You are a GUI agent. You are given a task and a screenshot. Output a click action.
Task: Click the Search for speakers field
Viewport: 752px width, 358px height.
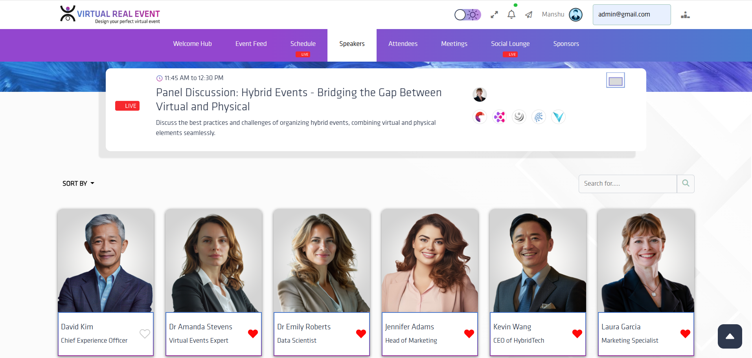628,183
